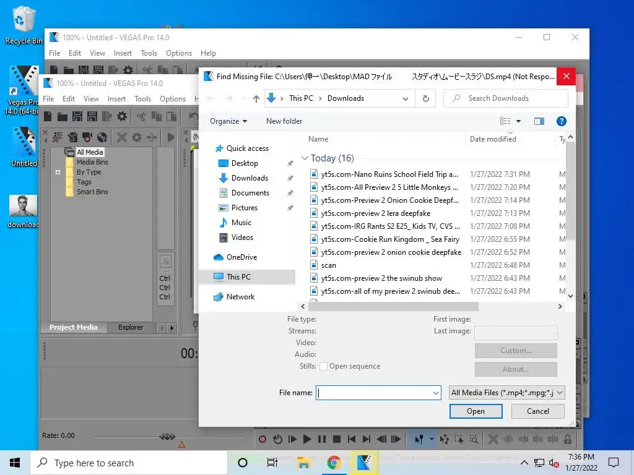Click New project icon in front VEGAS toolbar

[x=48, y=117]
